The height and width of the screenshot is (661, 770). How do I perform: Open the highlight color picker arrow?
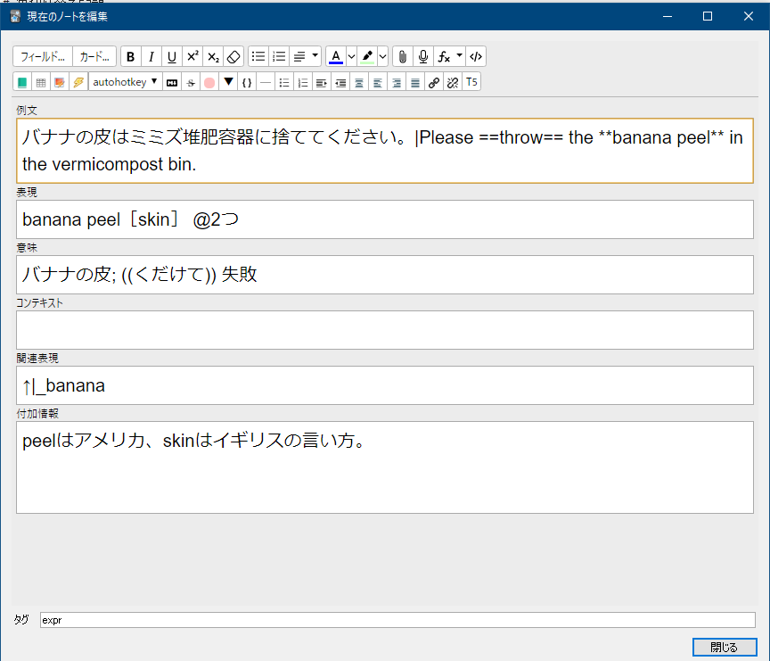(382, 56)
